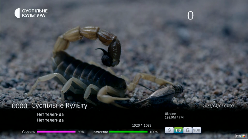Click the 198.0M / 7M frequency info
The width and height of the screenshot is (248, 139).
point(174,117)
